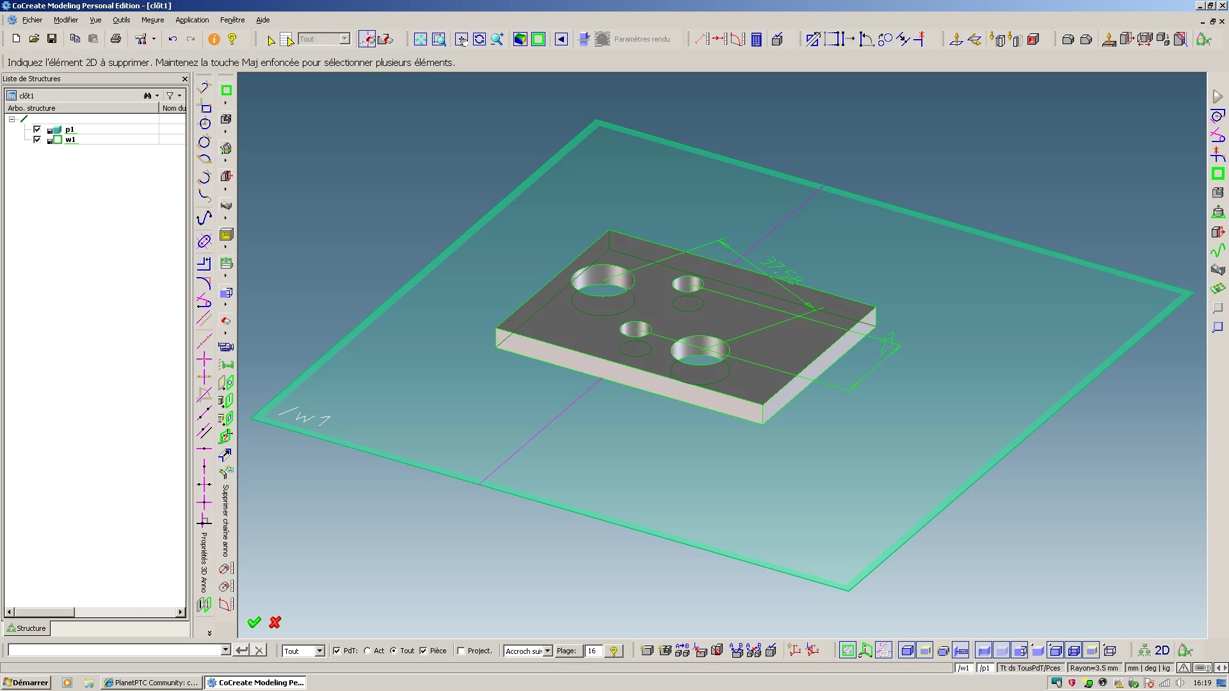Select the 2D mode icon
1229x691 pixels.
pos(1162,651)
